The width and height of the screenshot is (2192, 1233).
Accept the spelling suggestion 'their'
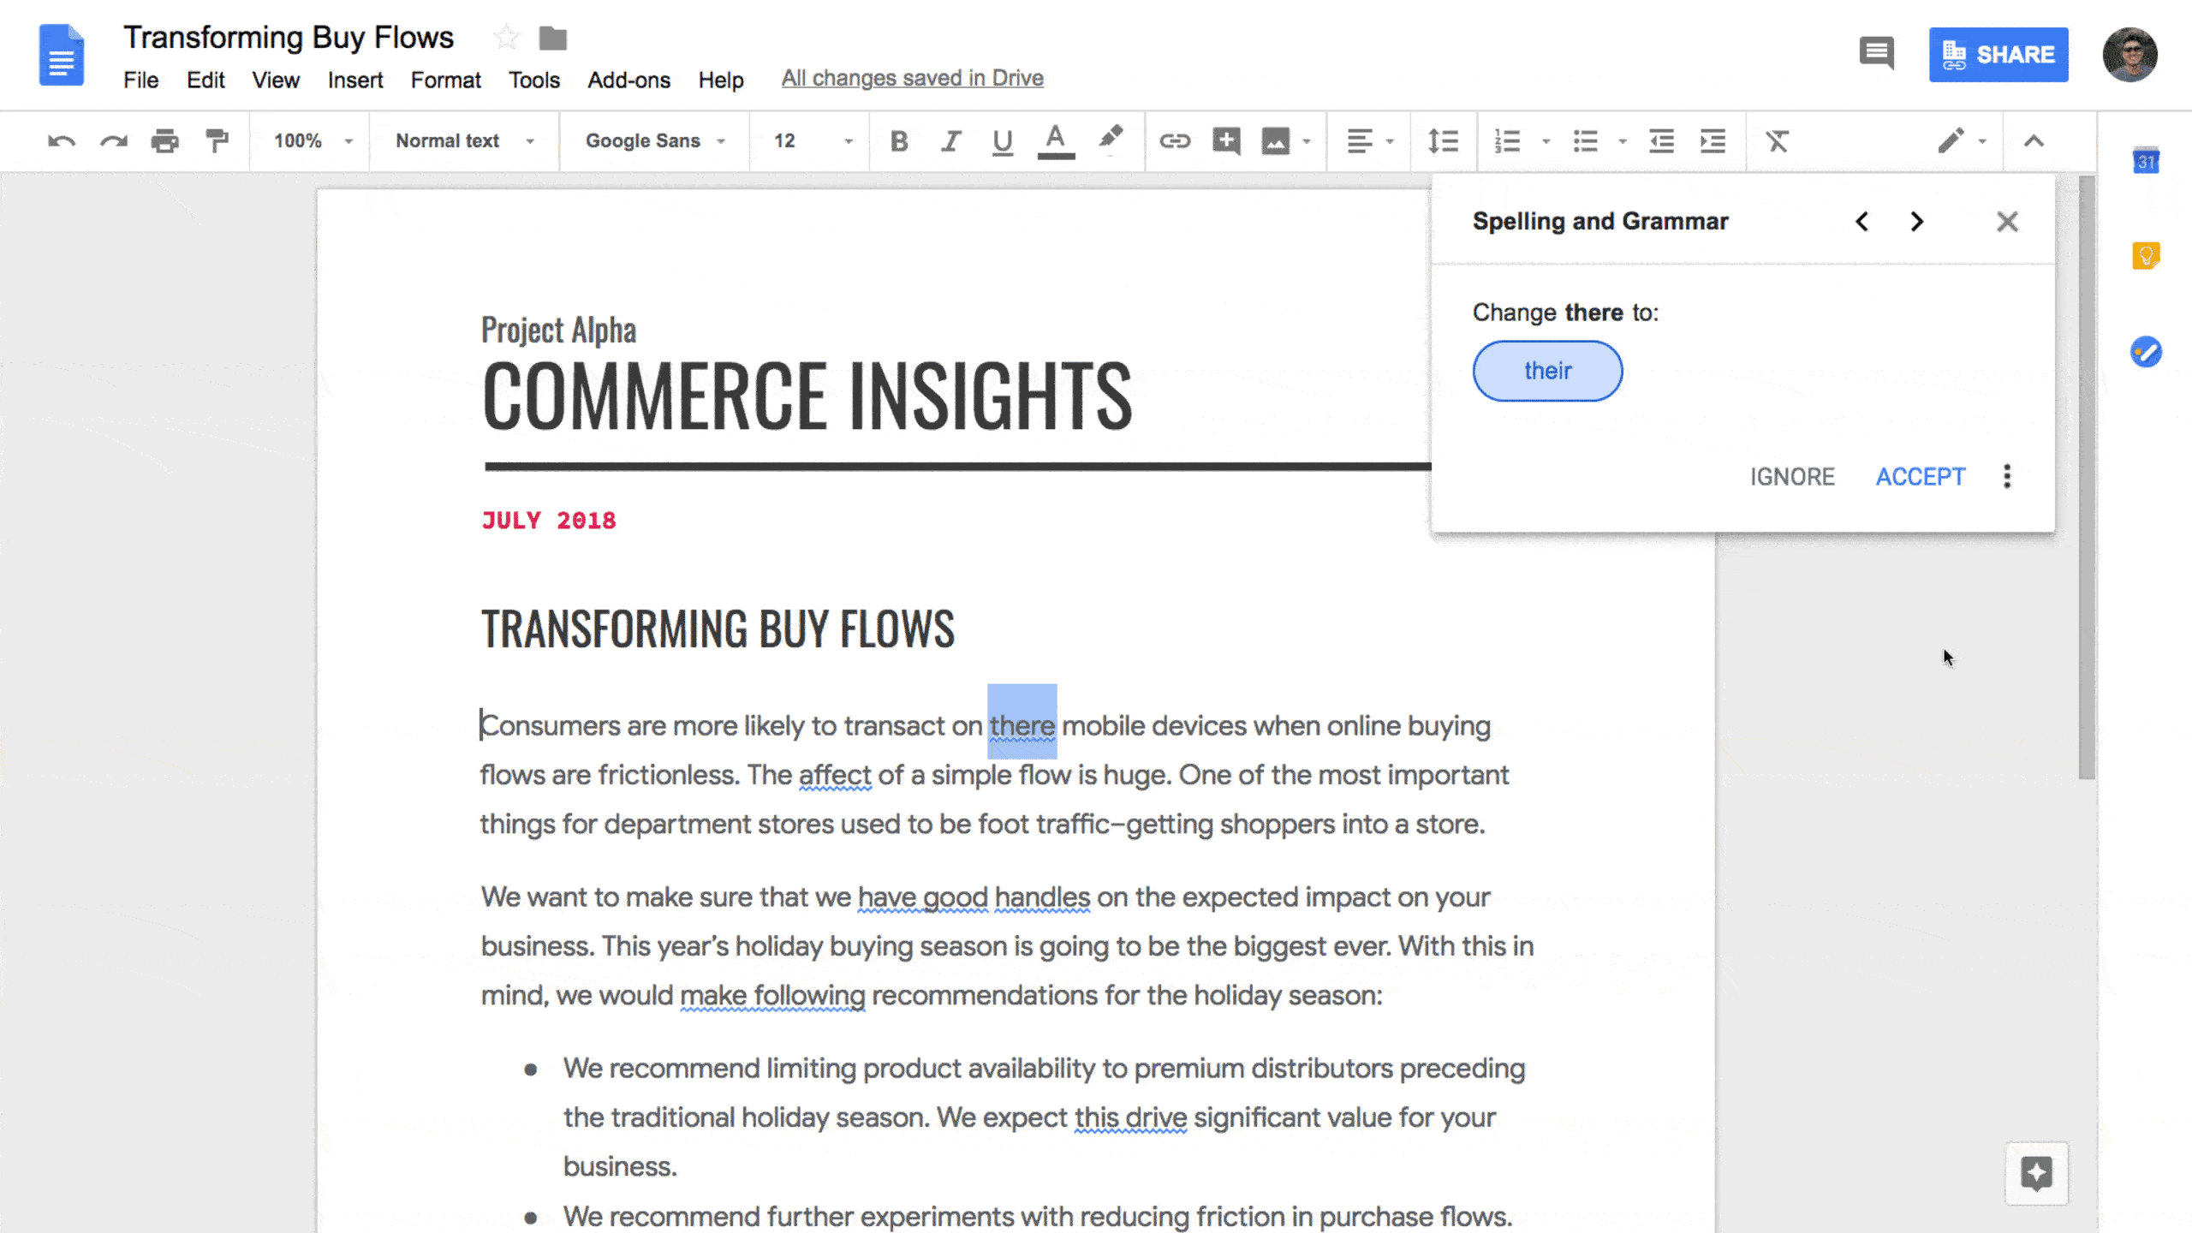1921,476
